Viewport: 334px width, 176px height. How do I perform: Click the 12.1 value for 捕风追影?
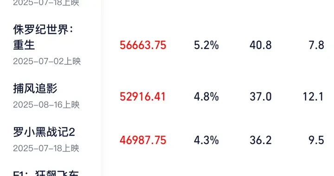(313, 97)
